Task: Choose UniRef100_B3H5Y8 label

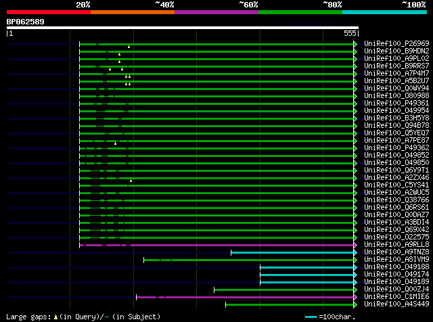Action: tap(396, 118)
